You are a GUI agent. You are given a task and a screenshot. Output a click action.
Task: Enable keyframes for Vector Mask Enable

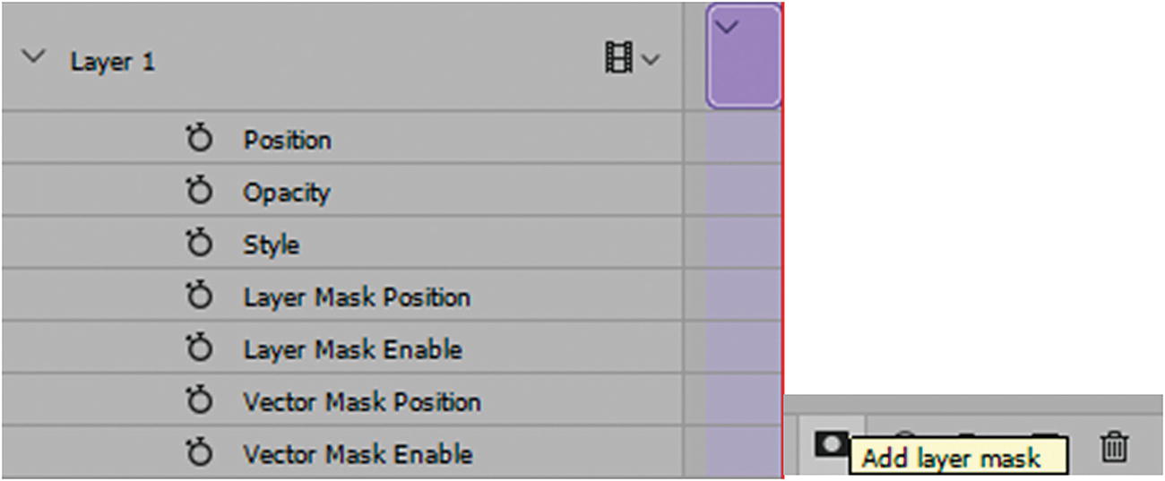point(199,453)
